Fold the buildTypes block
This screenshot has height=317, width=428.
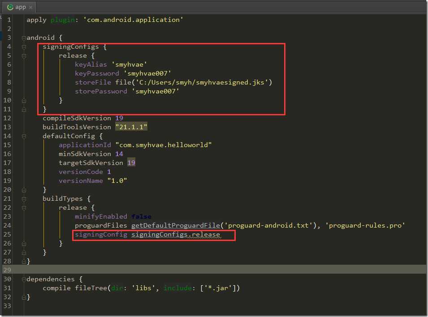click(x=24, y=199)
